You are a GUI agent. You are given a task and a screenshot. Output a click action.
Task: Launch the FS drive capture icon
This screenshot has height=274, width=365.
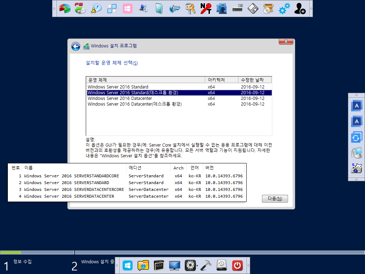80,9
